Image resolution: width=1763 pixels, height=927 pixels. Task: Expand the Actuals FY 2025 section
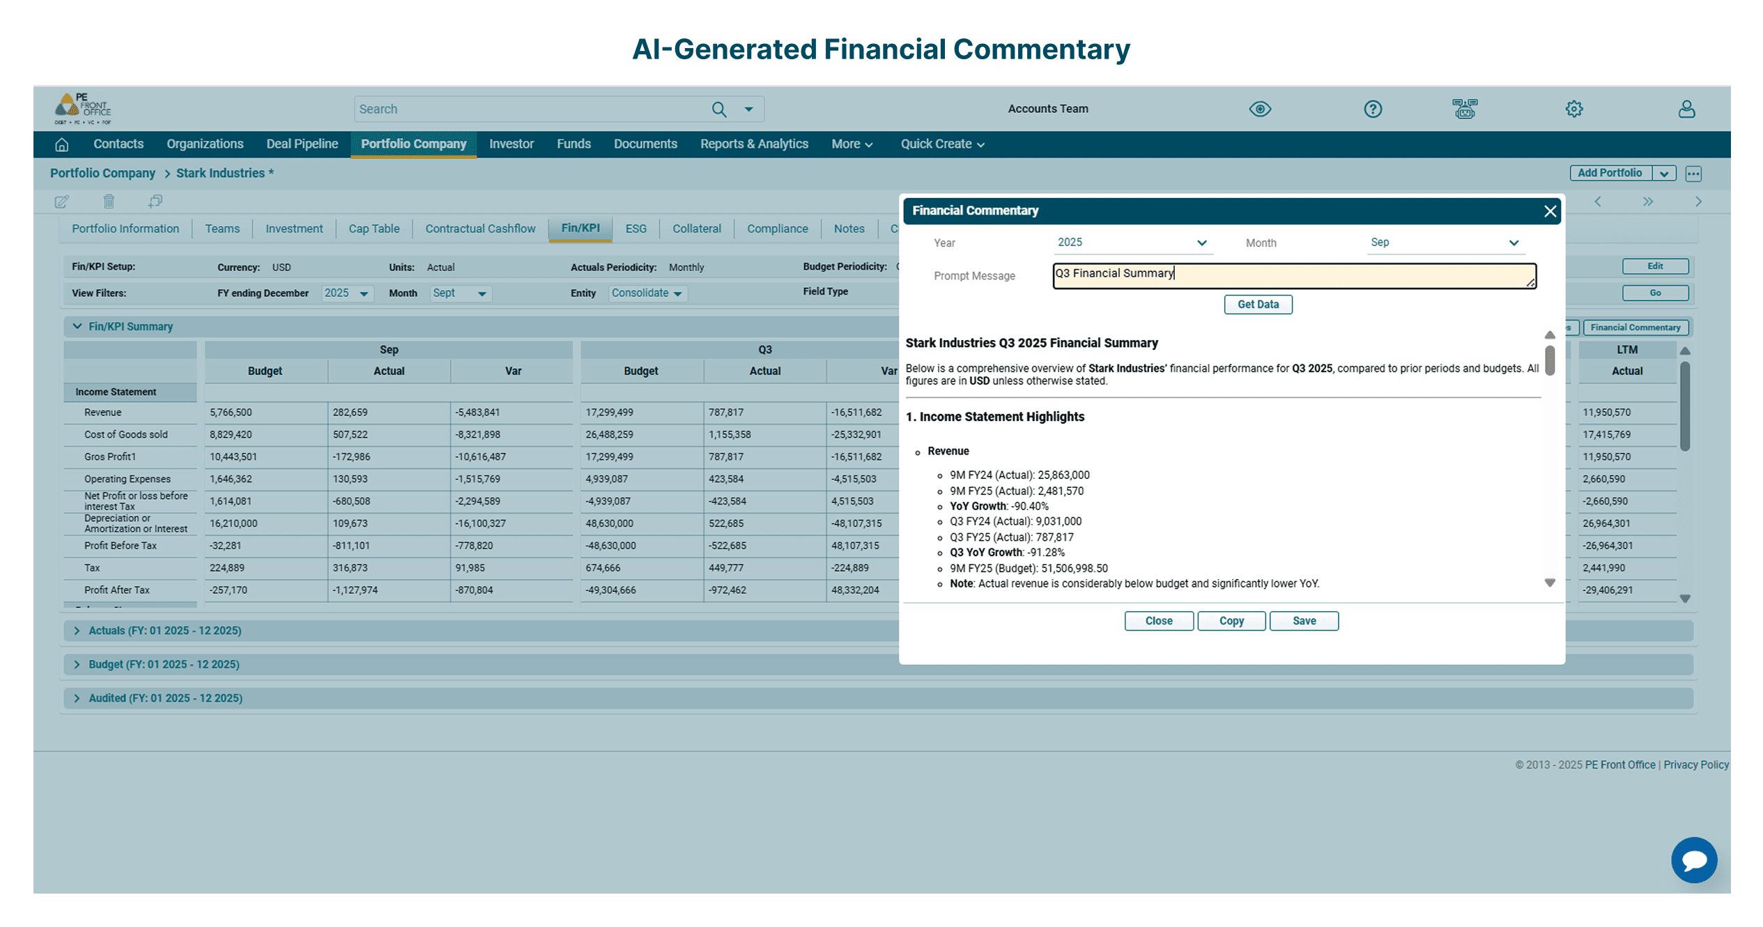(77, 631)
